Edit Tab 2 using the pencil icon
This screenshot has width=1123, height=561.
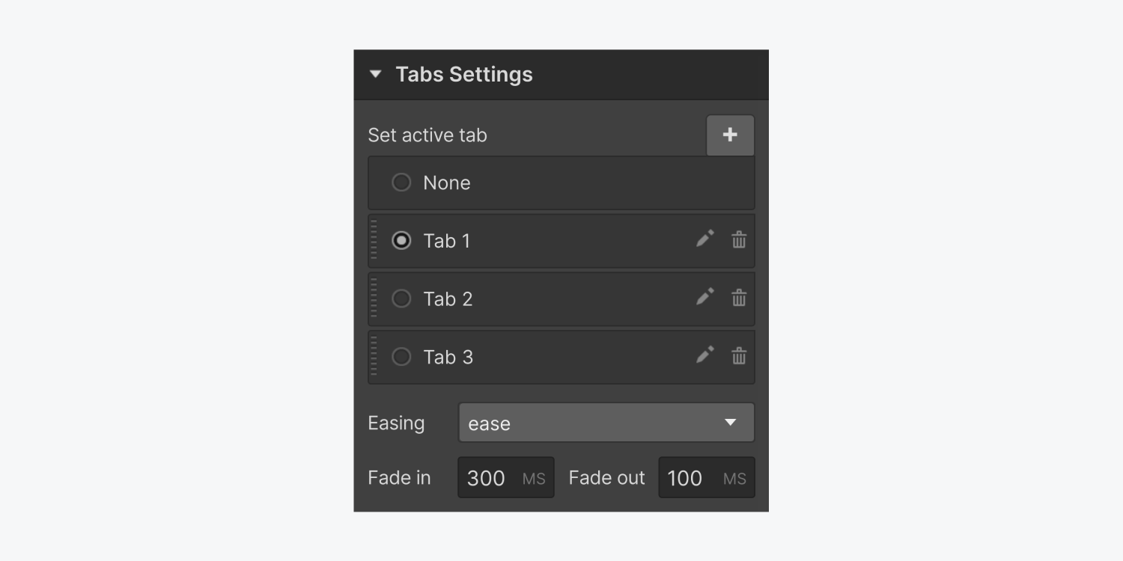(x=704, y=298)
